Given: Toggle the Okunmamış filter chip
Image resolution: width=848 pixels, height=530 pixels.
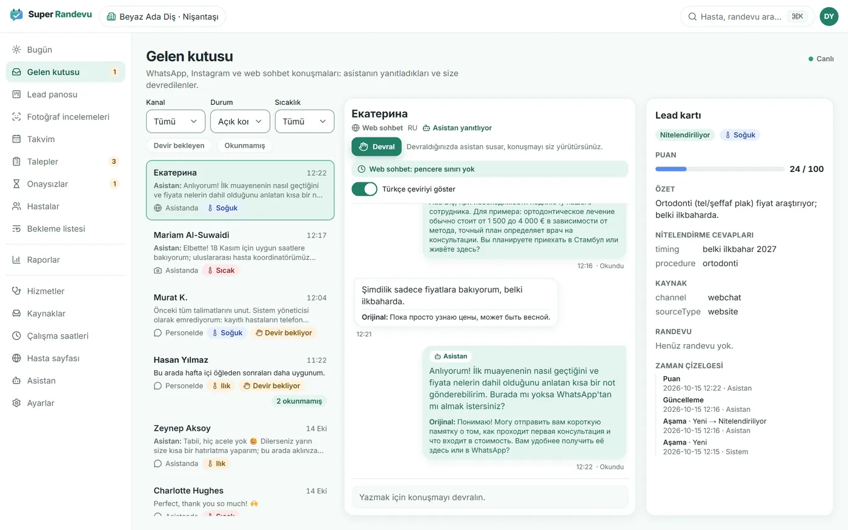Looking at the screenshot, I should click(245, 145).
